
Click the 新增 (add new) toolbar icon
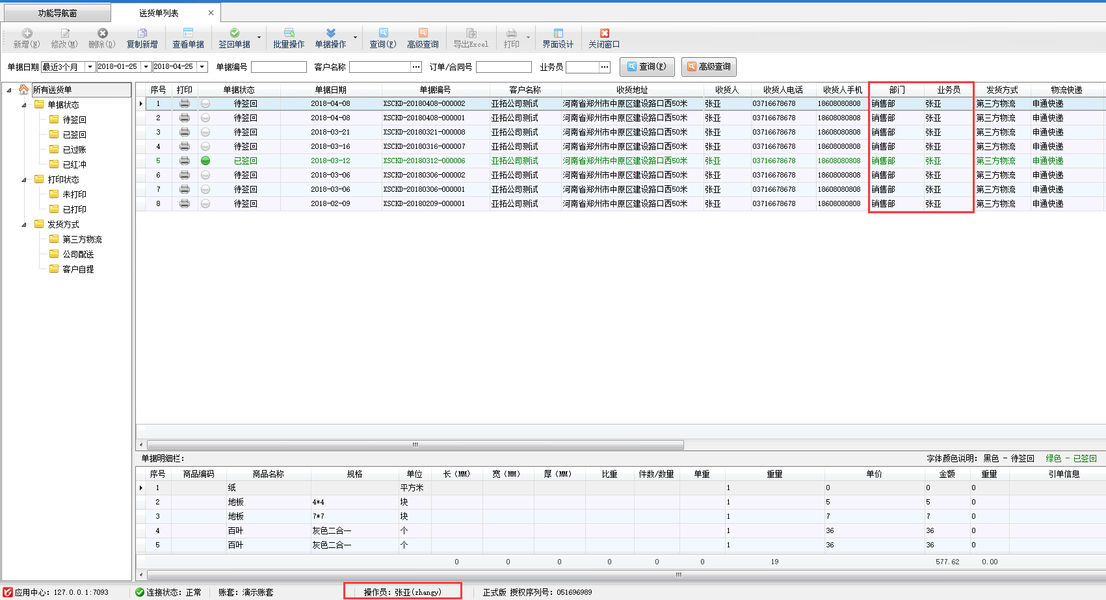click(x=27, y=33)
